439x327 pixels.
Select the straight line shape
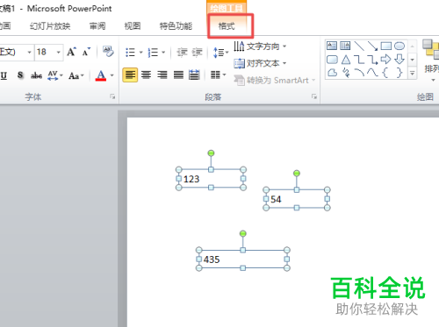[x=359, y=46]
